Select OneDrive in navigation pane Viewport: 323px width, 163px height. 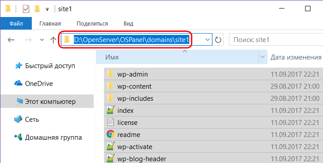[x=39, y=84]
